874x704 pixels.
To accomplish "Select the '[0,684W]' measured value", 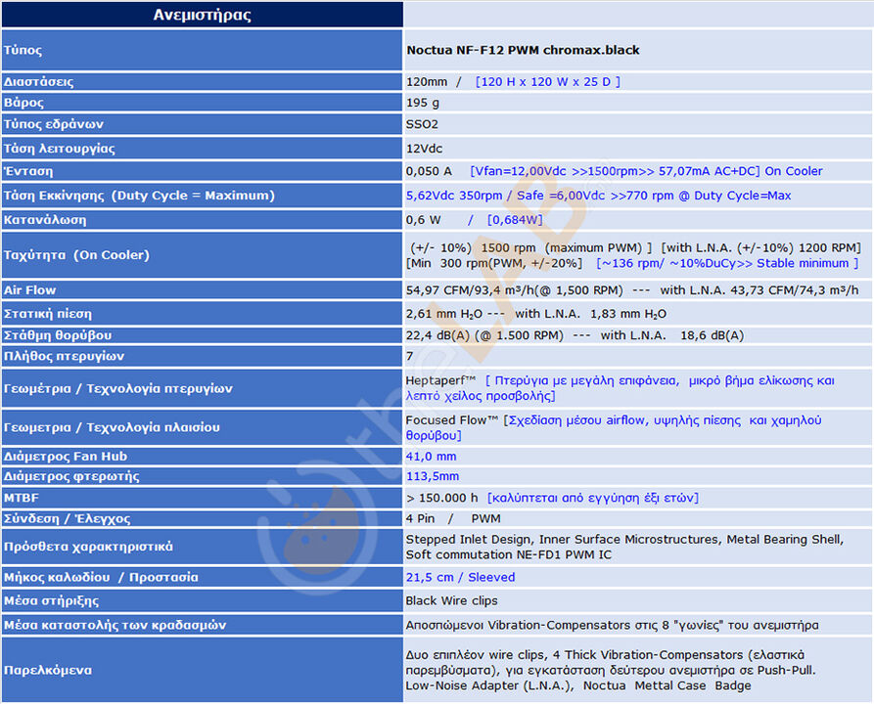I will (x=515, y=220).
